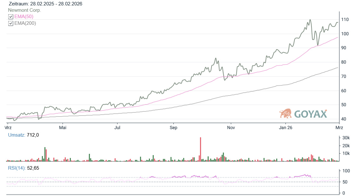Click the pink EMA(50) legend label
Viewport: 362px width, 196px height.
point(24,17)
